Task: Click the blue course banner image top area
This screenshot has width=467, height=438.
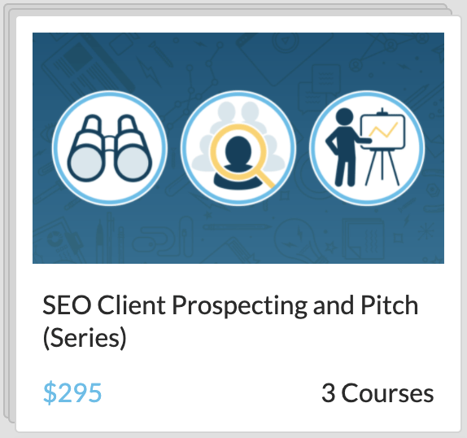Action: coord(238,59)
